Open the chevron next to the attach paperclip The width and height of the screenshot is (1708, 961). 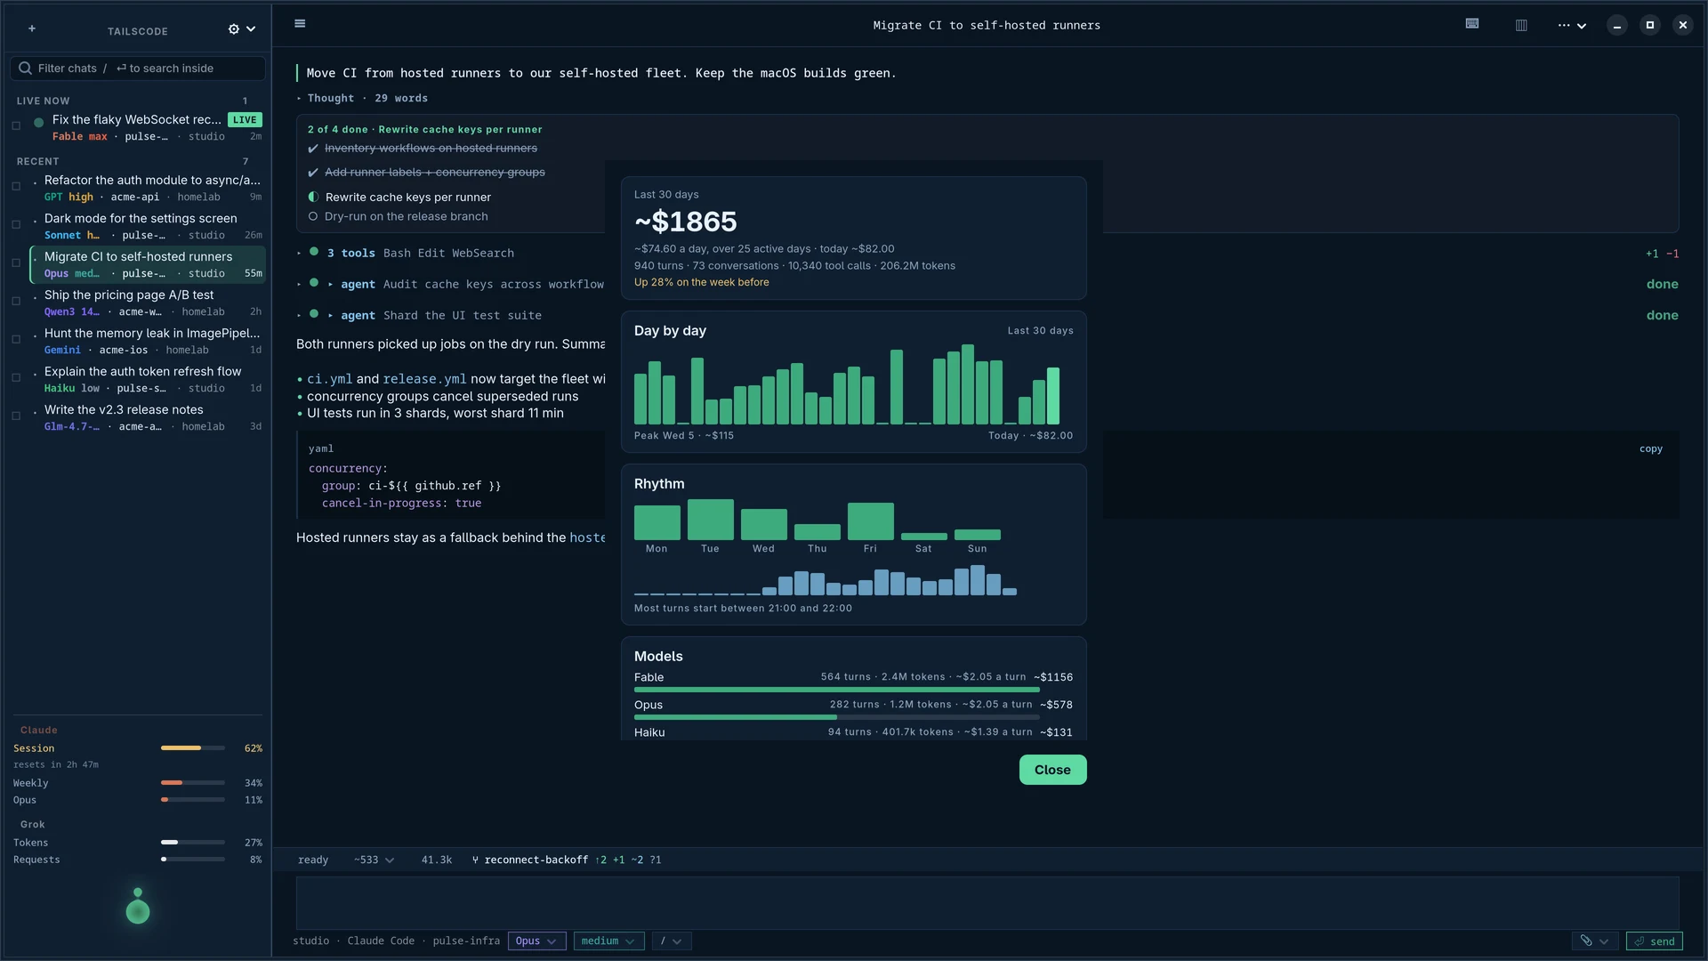[1604, 941]
